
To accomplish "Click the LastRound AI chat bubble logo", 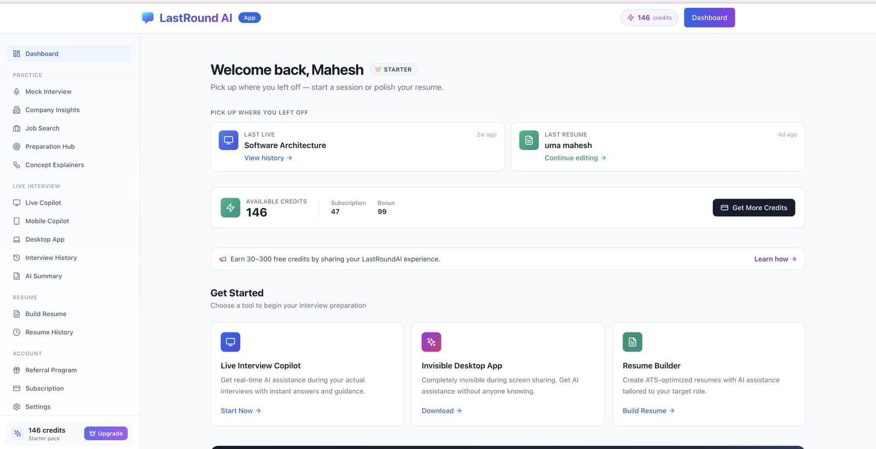I will (148, 18).
